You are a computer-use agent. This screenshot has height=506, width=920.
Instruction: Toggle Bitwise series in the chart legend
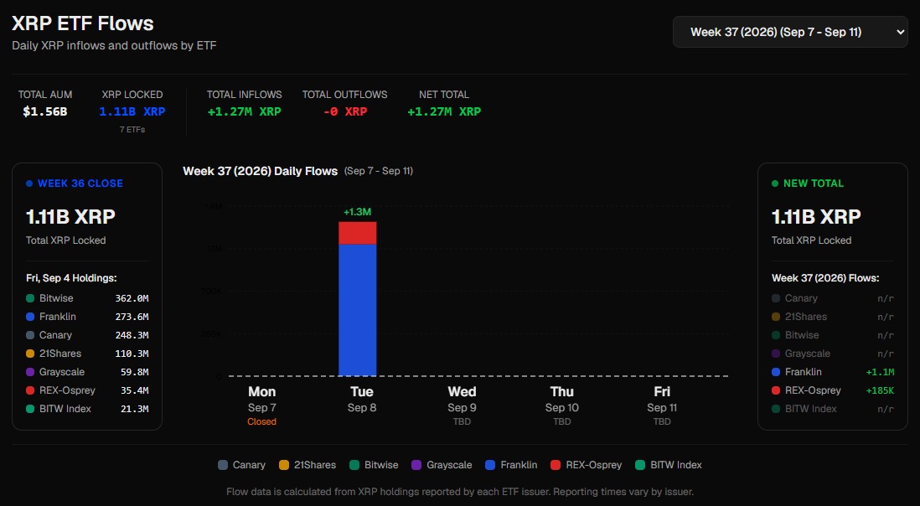(374, 465)
